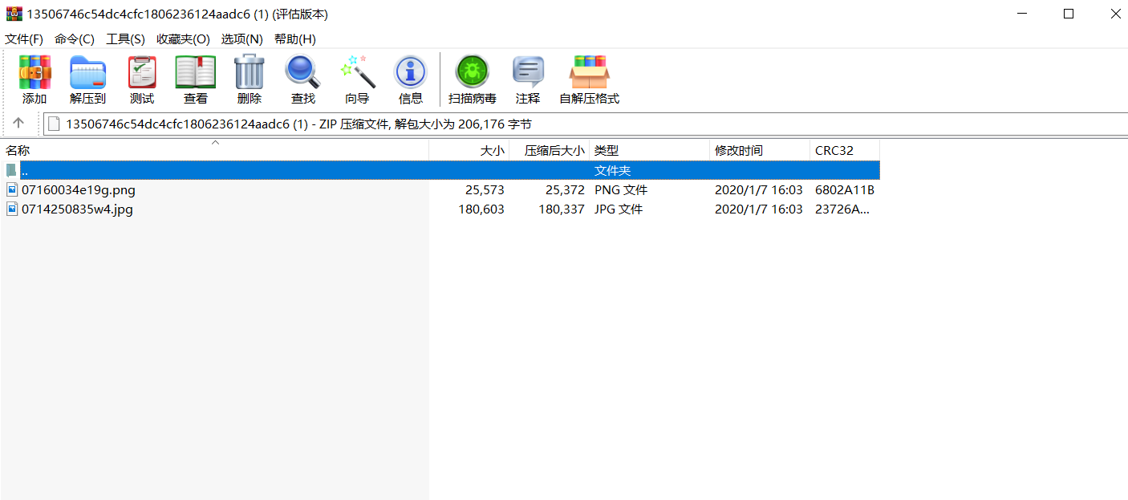Open the 收藏夹(O) menu
The image size is (1128, 500).
183,39
